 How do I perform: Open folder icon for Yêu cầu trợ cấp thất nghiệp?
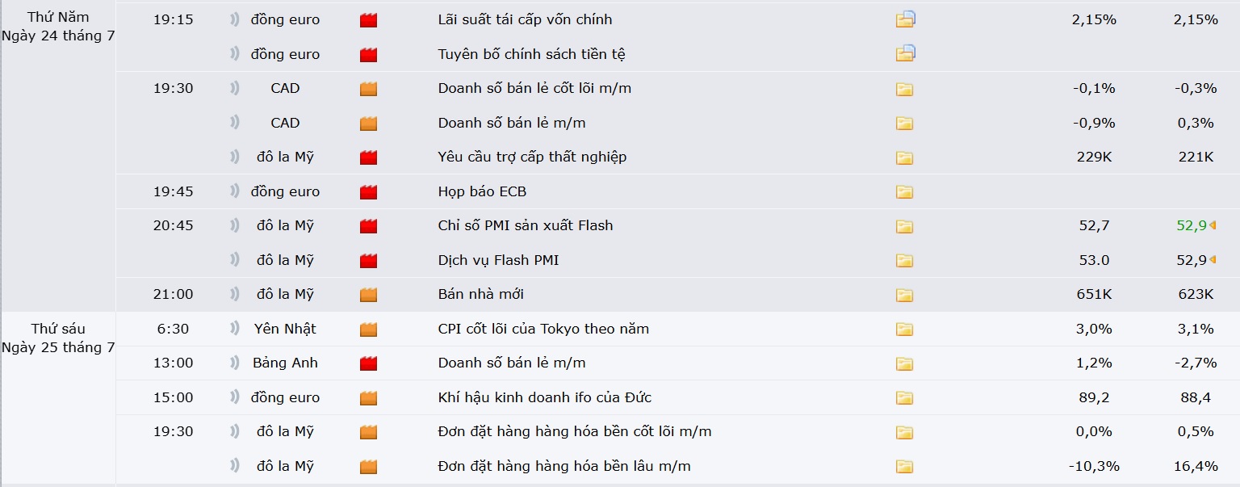(904, 157)
